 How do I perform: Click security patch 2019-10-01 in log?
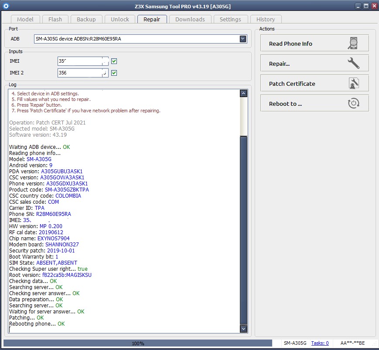(x=61, y=251)
